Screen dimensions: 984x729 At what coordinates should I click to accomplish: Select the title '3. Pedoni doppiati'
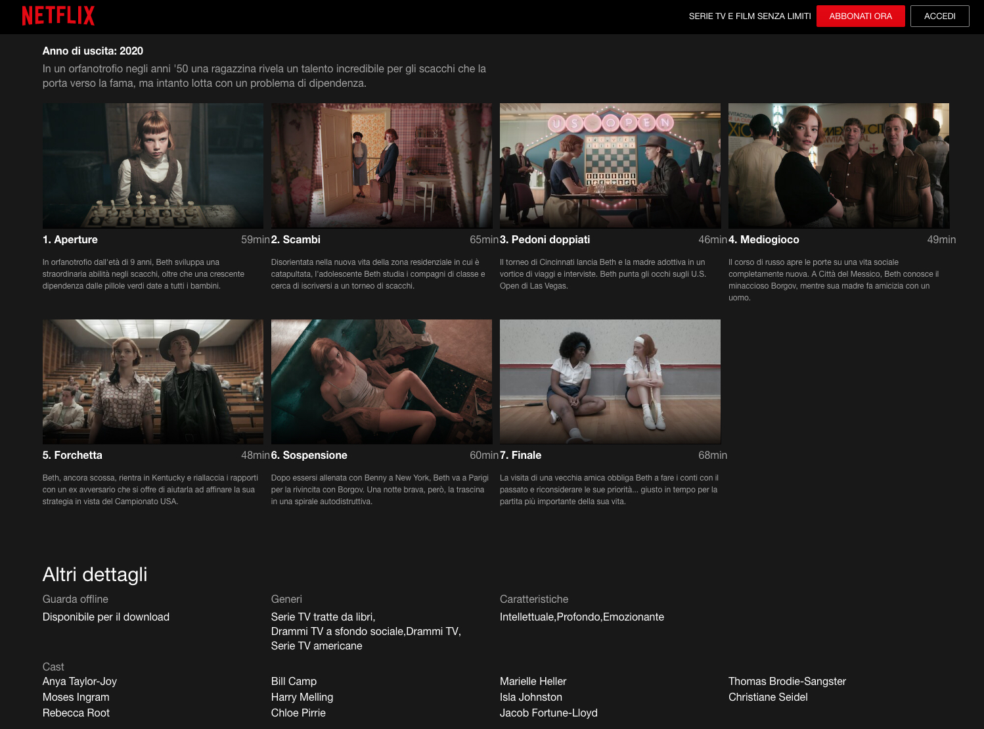pyautogui.click(x=545, y=240)
